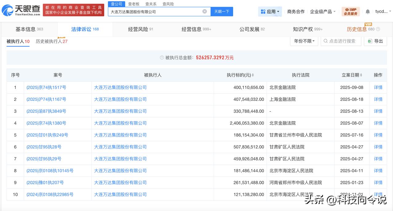Open the 历史信息 680 tab
Screen dimensions: 393x211
click(360, 29)
